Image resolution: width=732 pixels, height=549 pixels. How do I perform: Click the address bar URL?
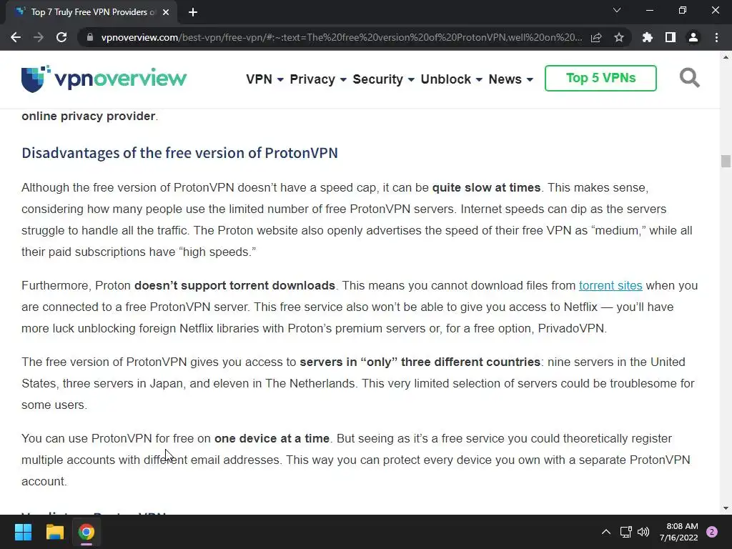coord(341,37)
